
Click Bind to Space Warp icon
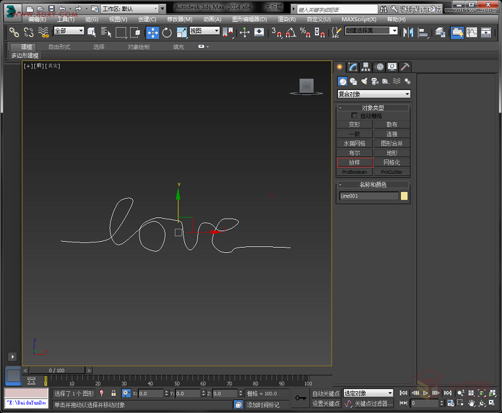pyautogui.click(x=43, y=32)
